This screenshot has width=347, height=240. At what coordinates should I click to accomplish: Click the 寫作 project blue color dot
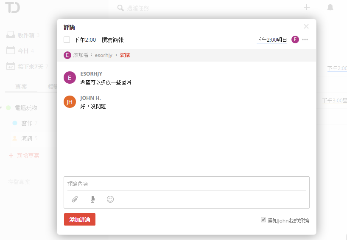click(x=15, y=123)
